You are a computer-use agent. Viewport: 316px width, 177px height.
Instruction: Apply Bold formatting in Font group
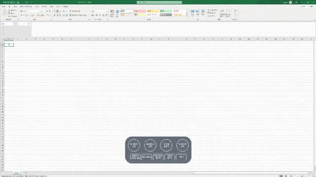click(x=21, y=15)
